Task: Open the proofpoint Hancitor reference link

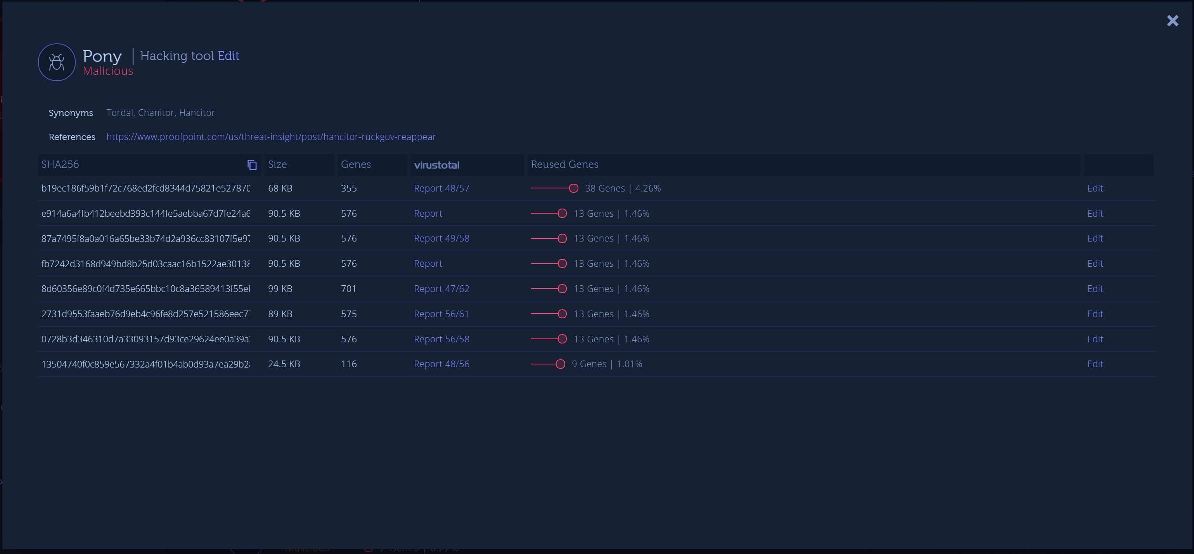Action: pos(271,136)
